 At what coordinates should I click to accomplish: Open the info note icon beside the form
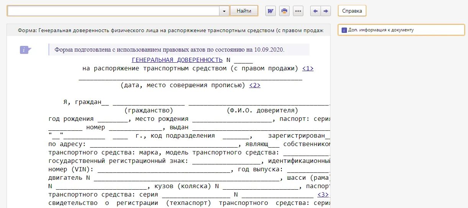[25, 50]
